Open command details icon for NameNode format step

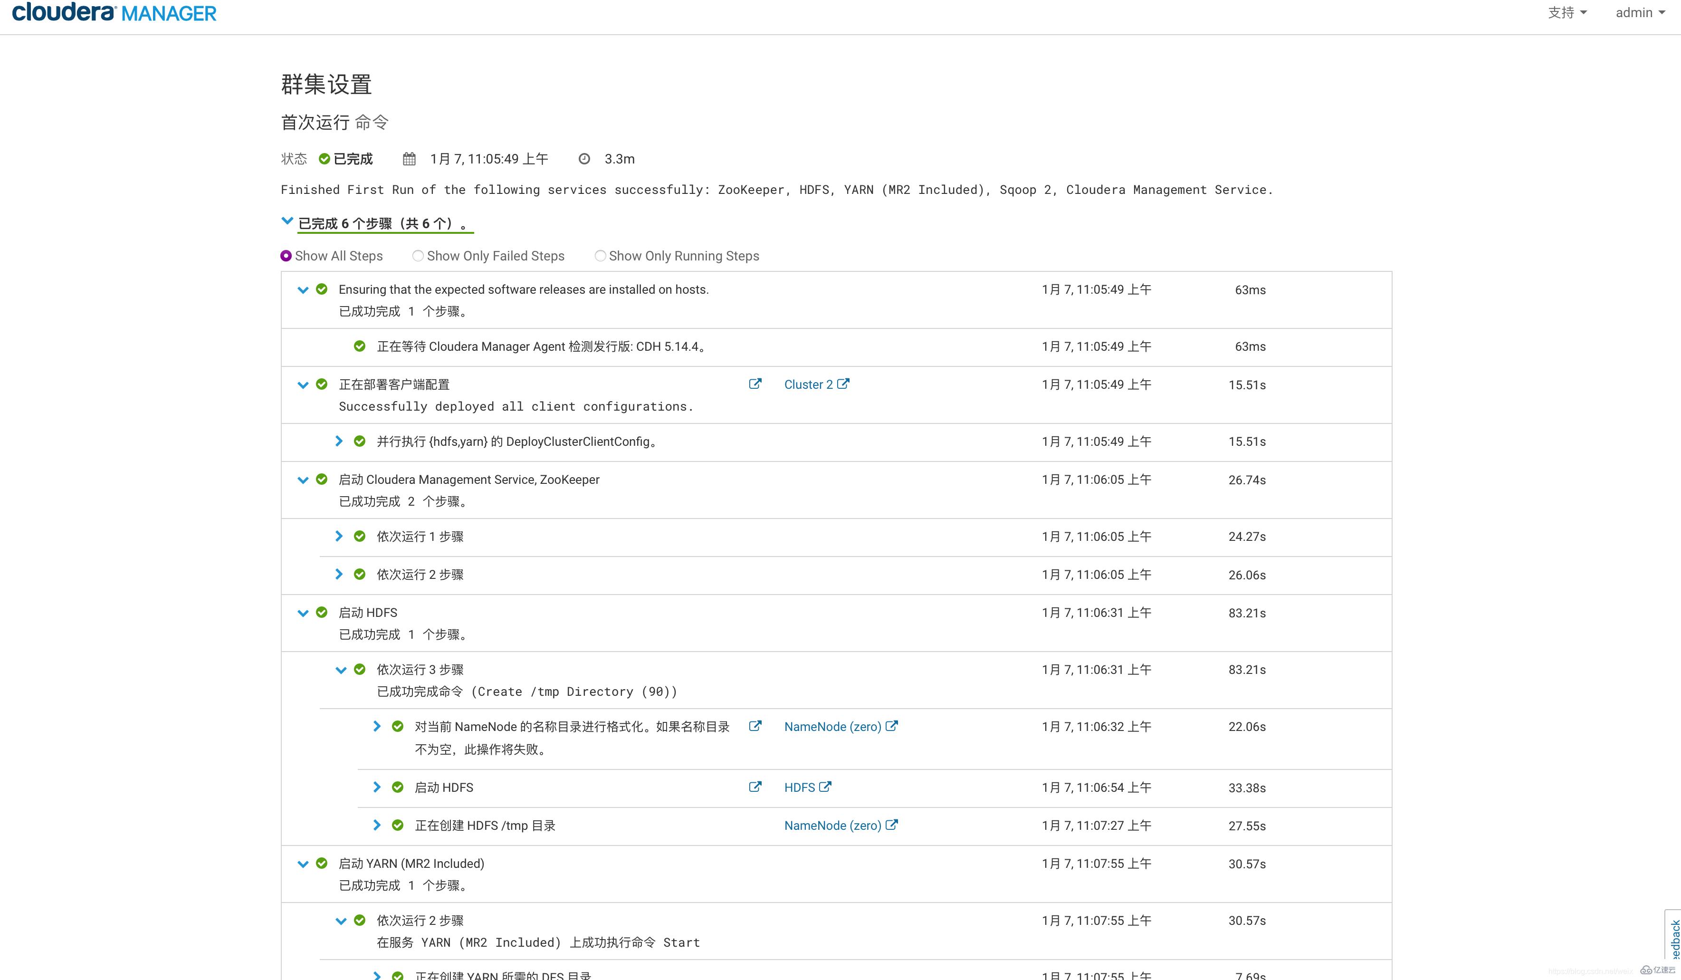pos(755,726)
